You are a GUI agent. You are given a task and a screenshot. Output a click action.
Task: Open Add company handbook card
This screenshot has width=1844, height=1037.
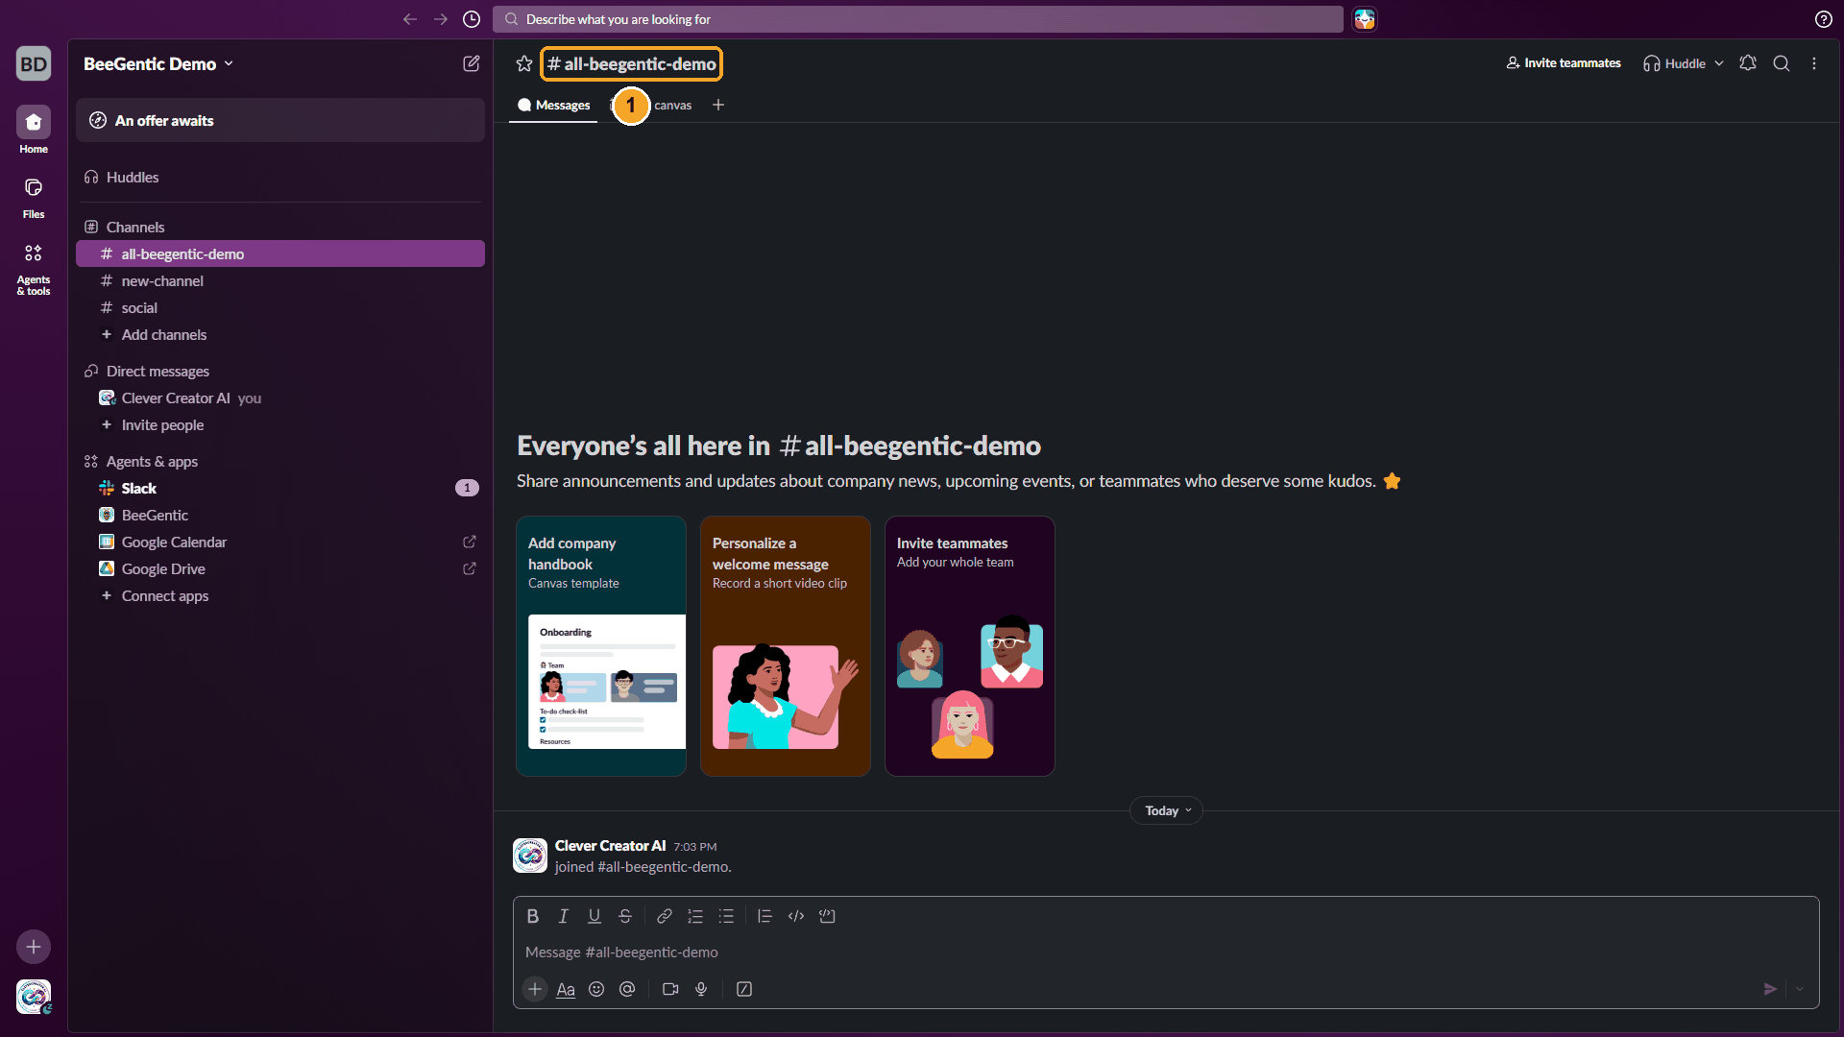pos(601,645)
